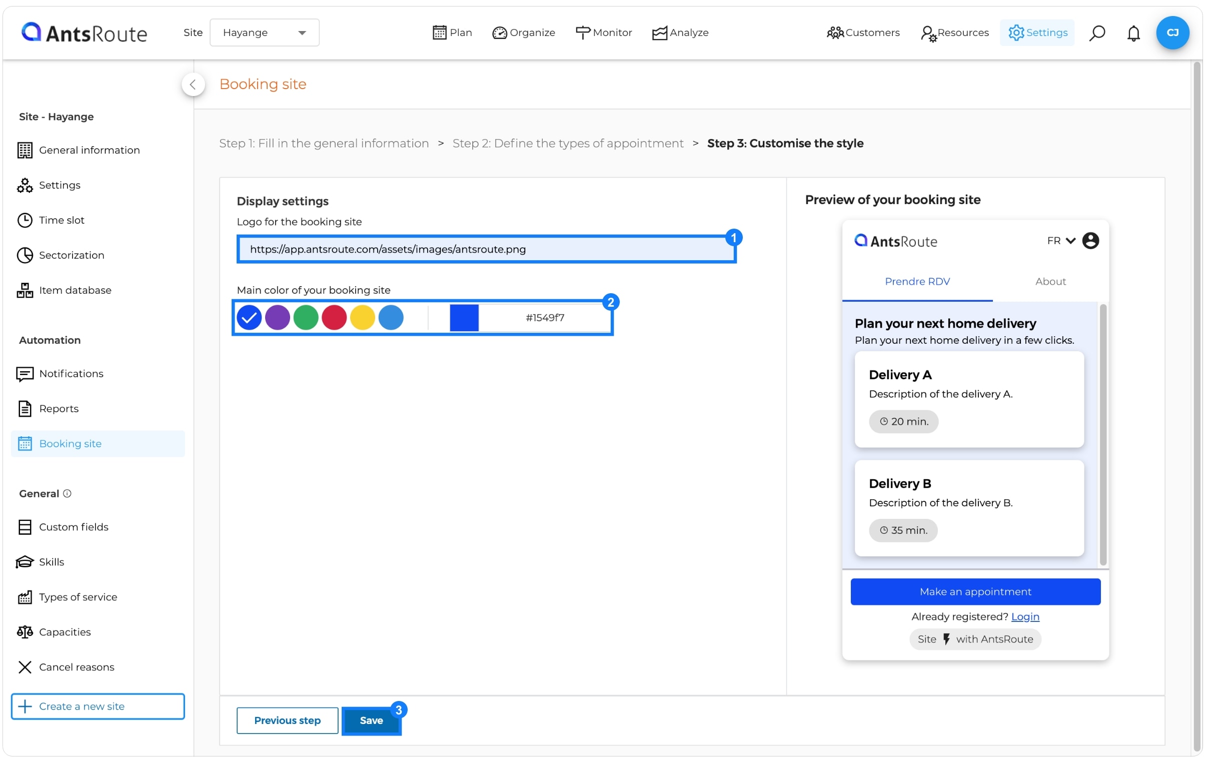Click the General information building icon

tap(25, 150)
